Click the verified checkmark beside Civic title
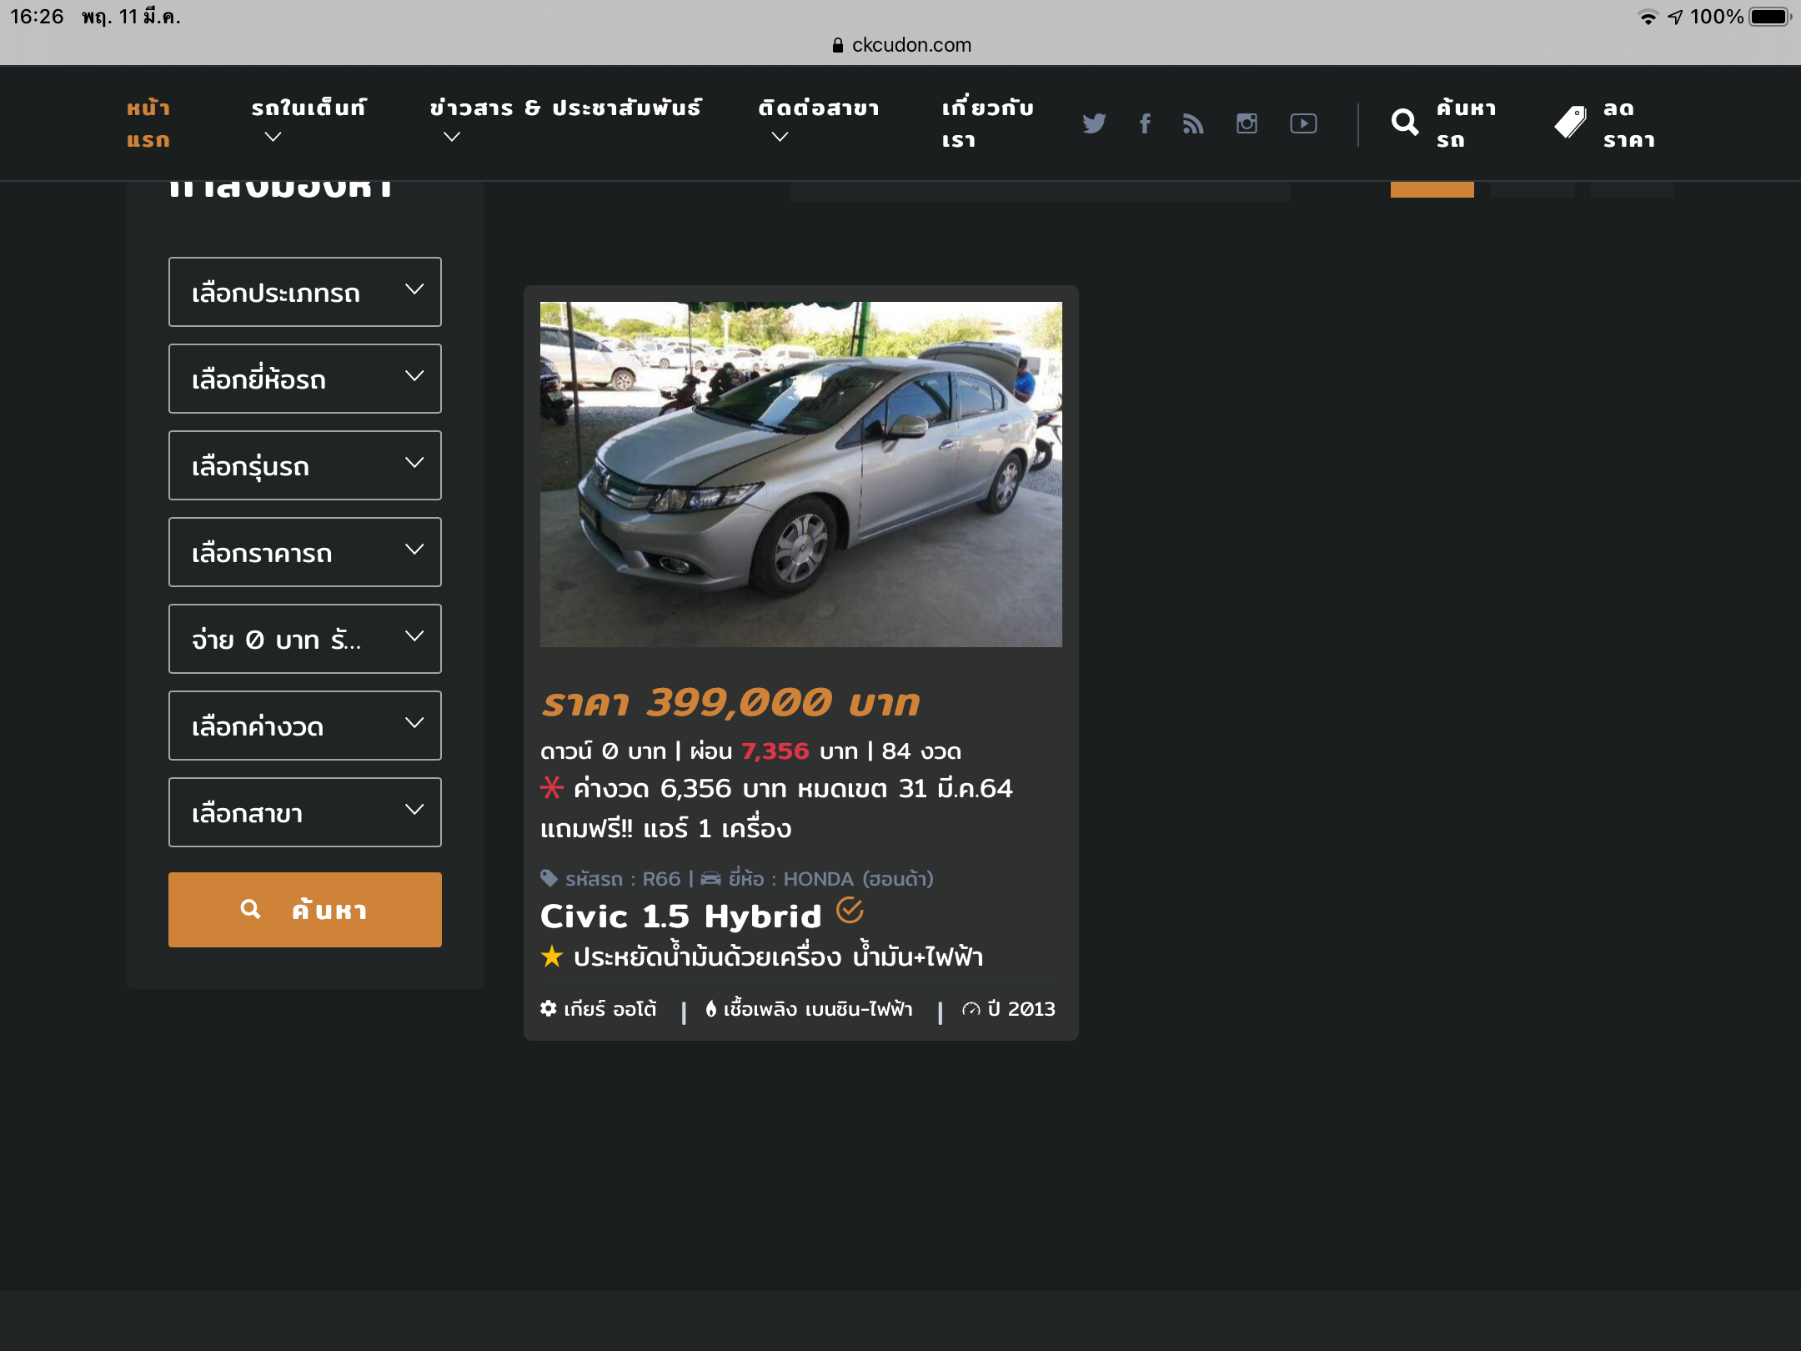Image resolution: width=1801 pixels, height=1351 pixels. click(x=850, y=911)
